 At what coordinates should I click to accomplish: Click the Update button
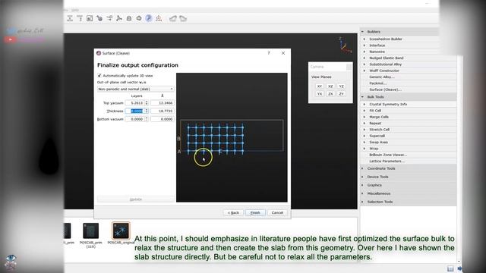[135, 199]
